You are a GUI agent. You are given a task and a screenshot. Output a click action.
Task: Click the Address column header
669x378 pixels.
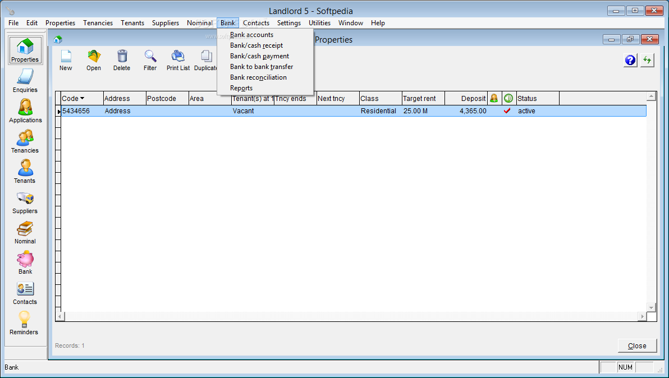125,99
